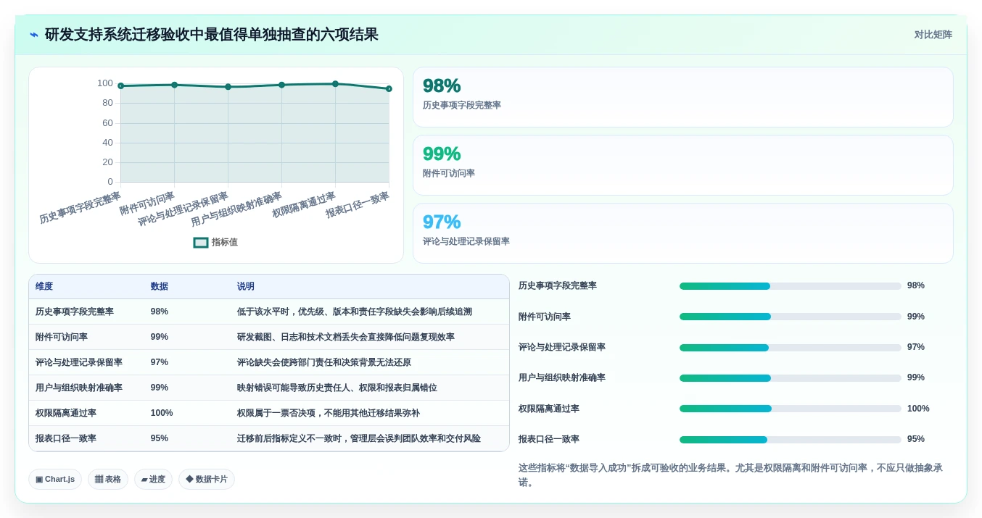Viewport: 982px width, 518px height.
Task: Select the 历史事项字段完整率 table row name
Action: (75, 312)
